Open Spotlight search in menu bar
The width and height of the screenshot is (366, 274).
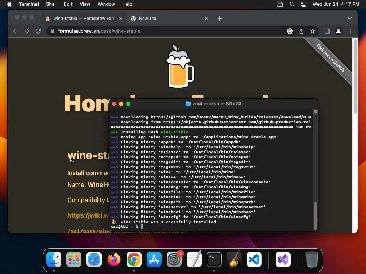click(292, 4)
